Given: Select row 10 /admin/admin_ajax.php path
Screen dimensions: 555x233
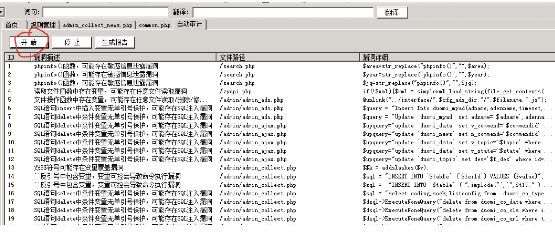Looking at the screenshot, I should pos(253,142).
